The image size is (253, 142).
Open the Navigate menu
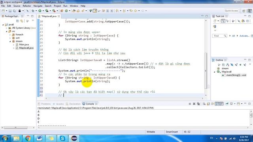pos(38,6)
